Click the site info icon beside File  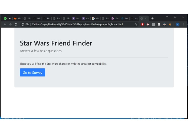click(x=23, y=24)
